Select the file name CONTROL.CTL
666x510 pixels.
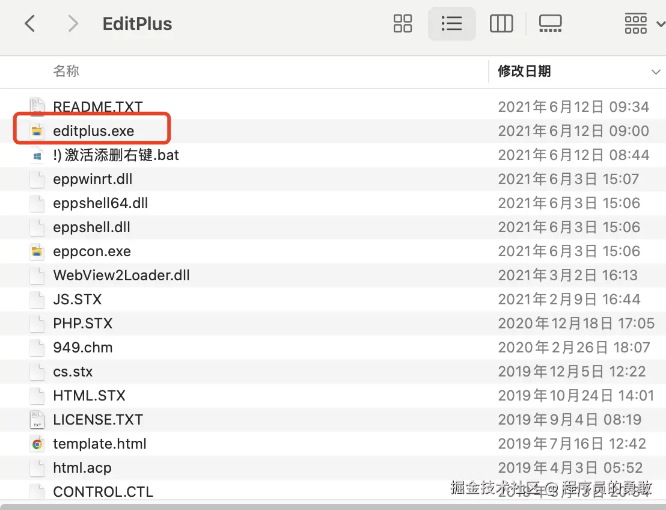tap(103, 492)
